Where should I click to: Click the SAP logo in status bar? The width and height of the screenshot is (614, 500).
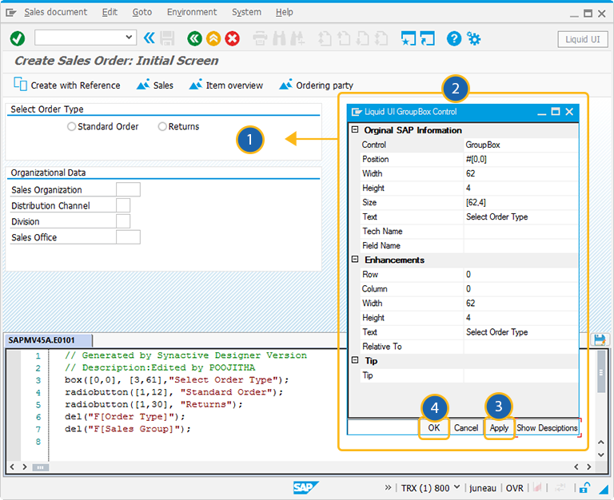306,487
